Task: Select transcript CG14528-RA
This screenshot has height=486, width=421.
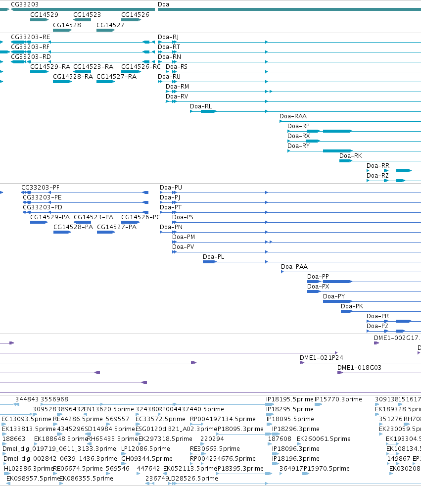Action: (x=73, y=77)
